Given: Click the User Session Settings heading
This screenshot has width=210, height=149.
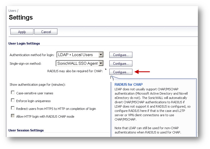Looking at the screenshot, I should 26,130.
